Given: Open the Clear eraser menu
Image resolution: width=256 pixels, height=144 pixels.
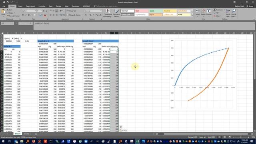Looking at the screenshot, I should coord(218,16).
